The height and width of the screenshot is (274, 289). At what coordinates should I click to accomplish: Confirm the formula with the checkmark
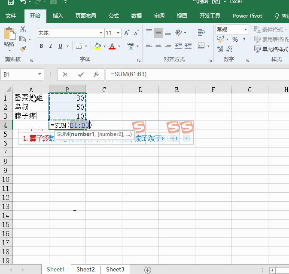(x=81, y=74)
